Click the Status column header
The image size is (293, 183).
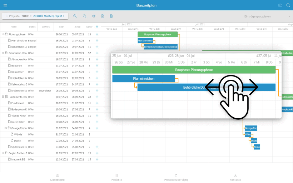pos(32,27)
